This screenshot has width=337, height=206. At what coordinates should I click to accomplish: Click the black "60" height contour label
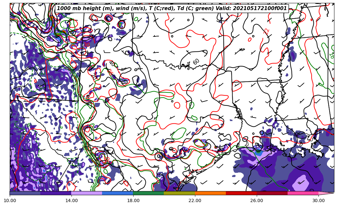[196, 62]
